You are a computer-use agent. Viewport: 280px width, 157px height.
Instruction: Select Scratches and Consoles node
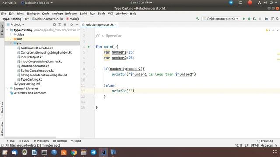click(30, 93)
